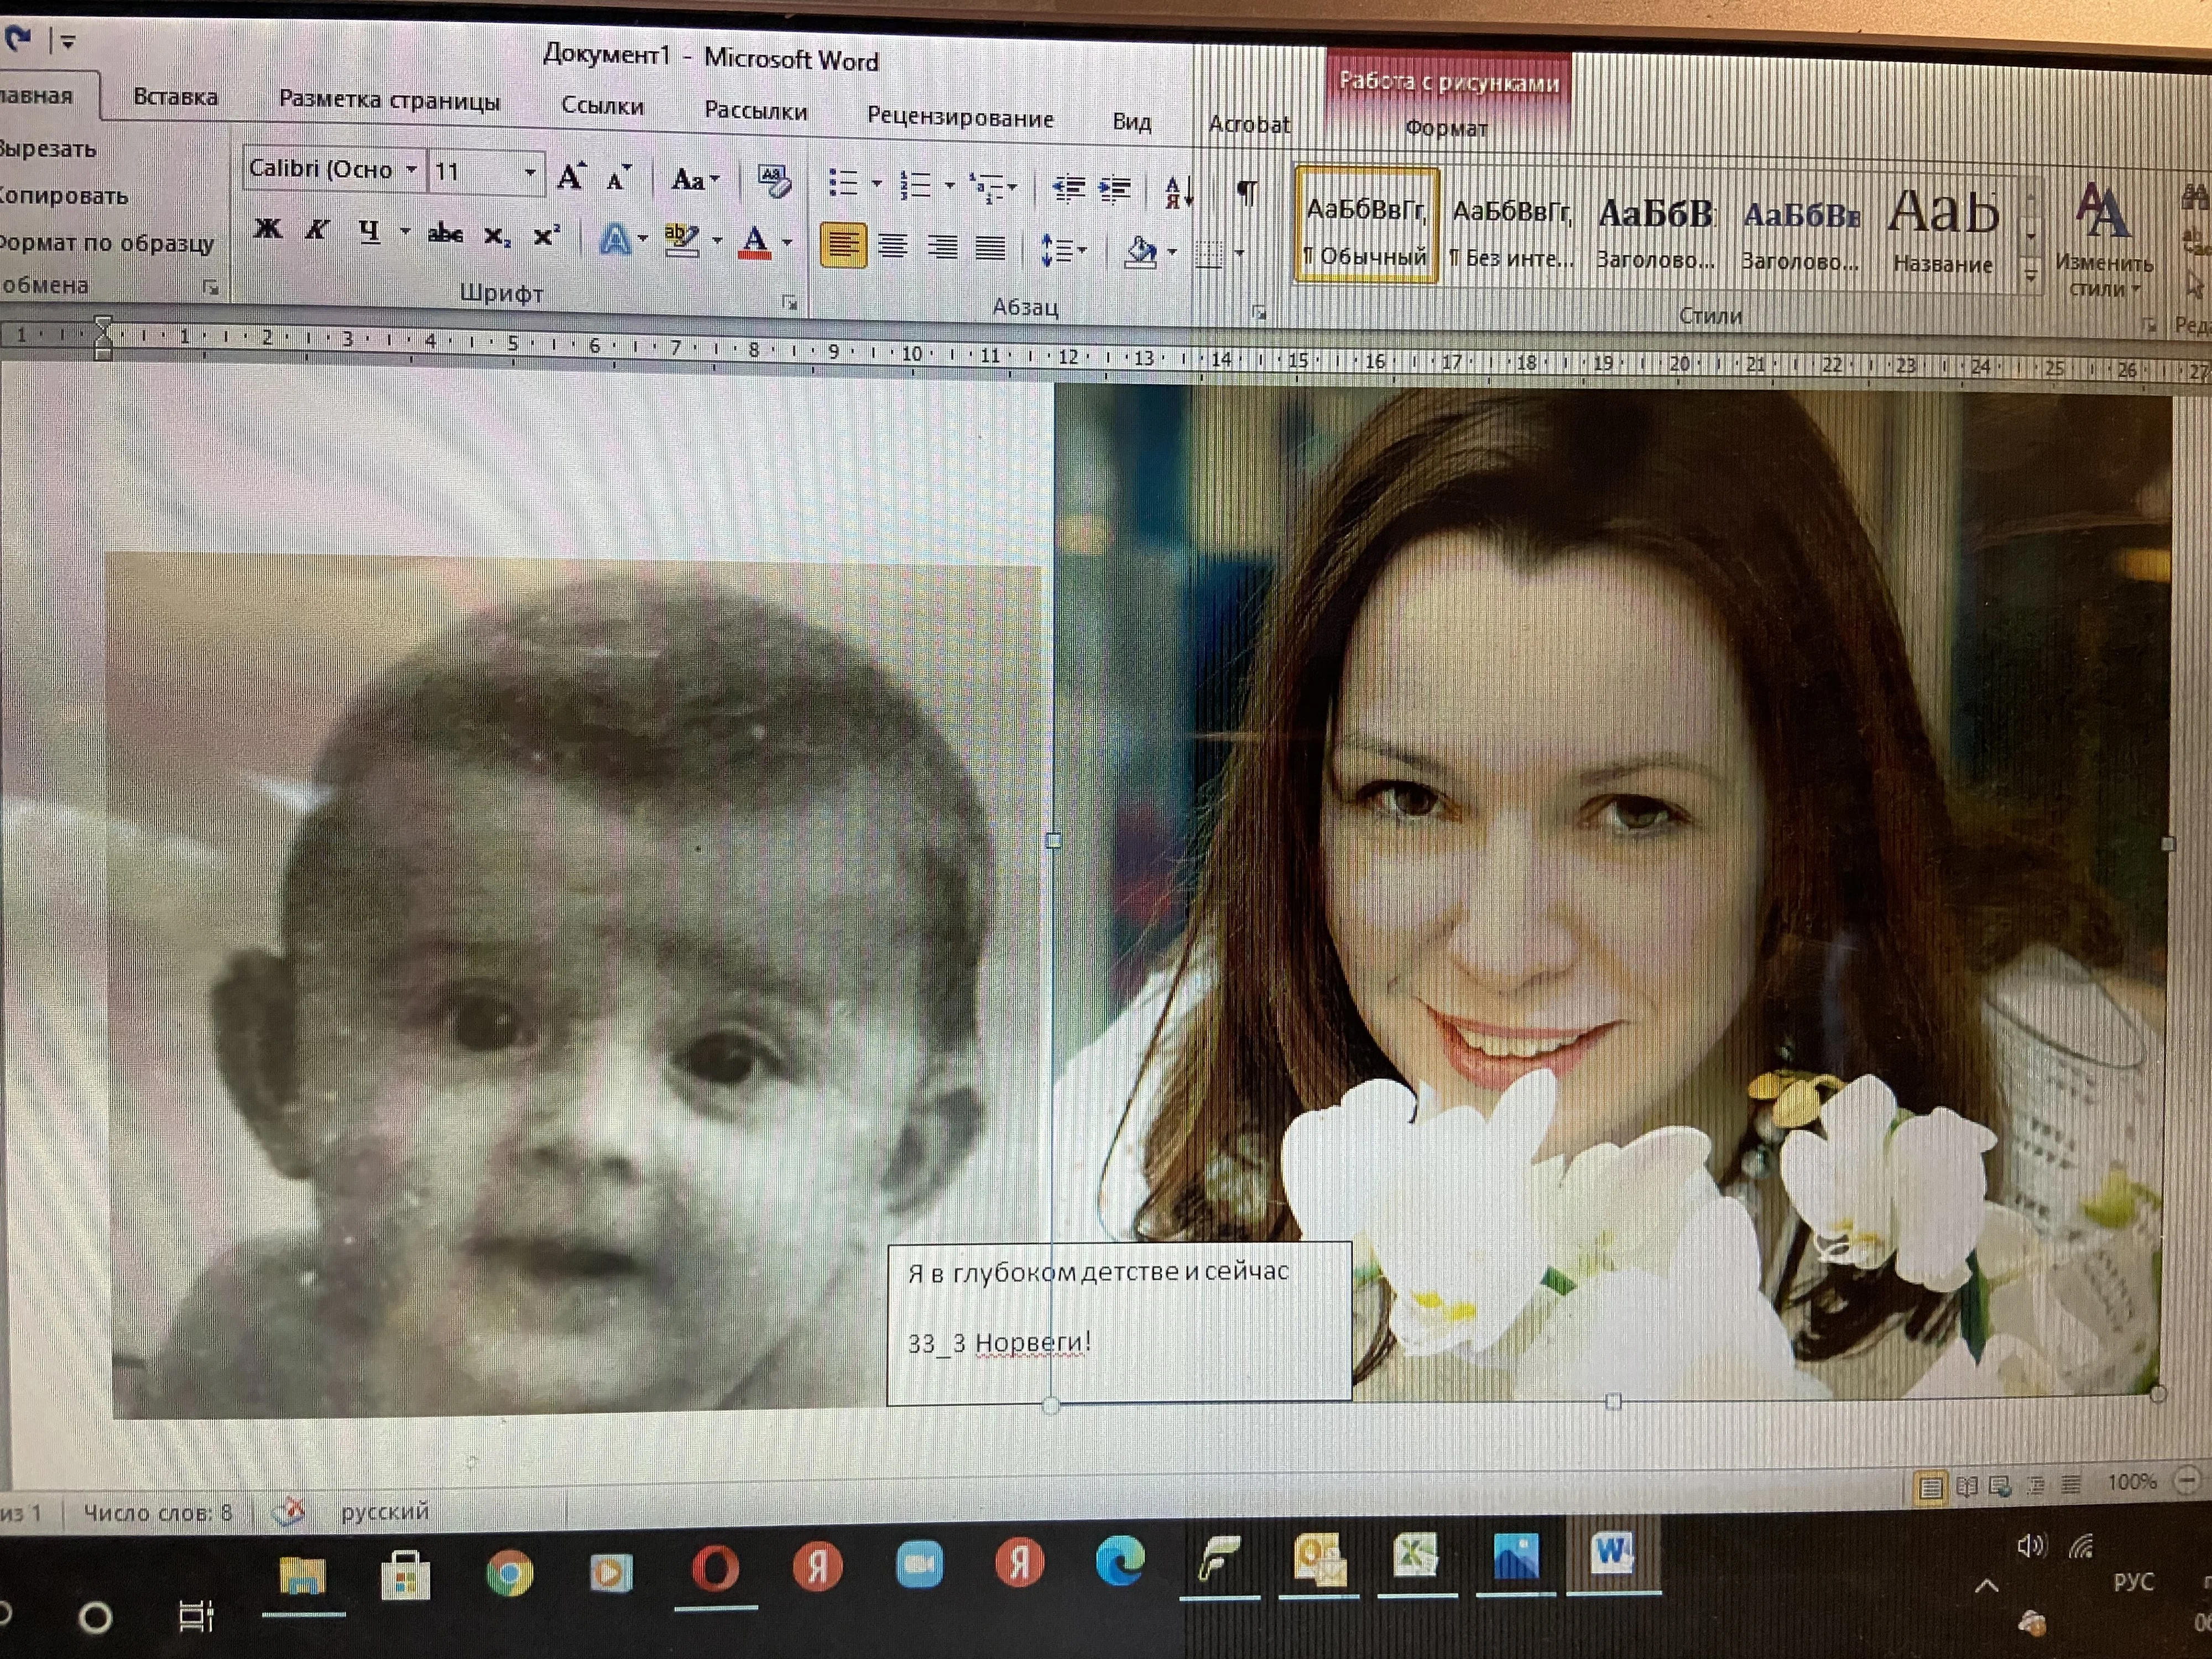Click the bulleted list icon

(x=843, y=182)
